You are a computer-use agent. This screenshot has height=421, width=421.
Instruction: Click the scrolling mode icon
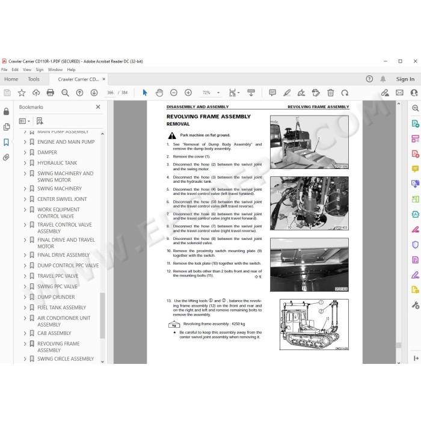251,93
